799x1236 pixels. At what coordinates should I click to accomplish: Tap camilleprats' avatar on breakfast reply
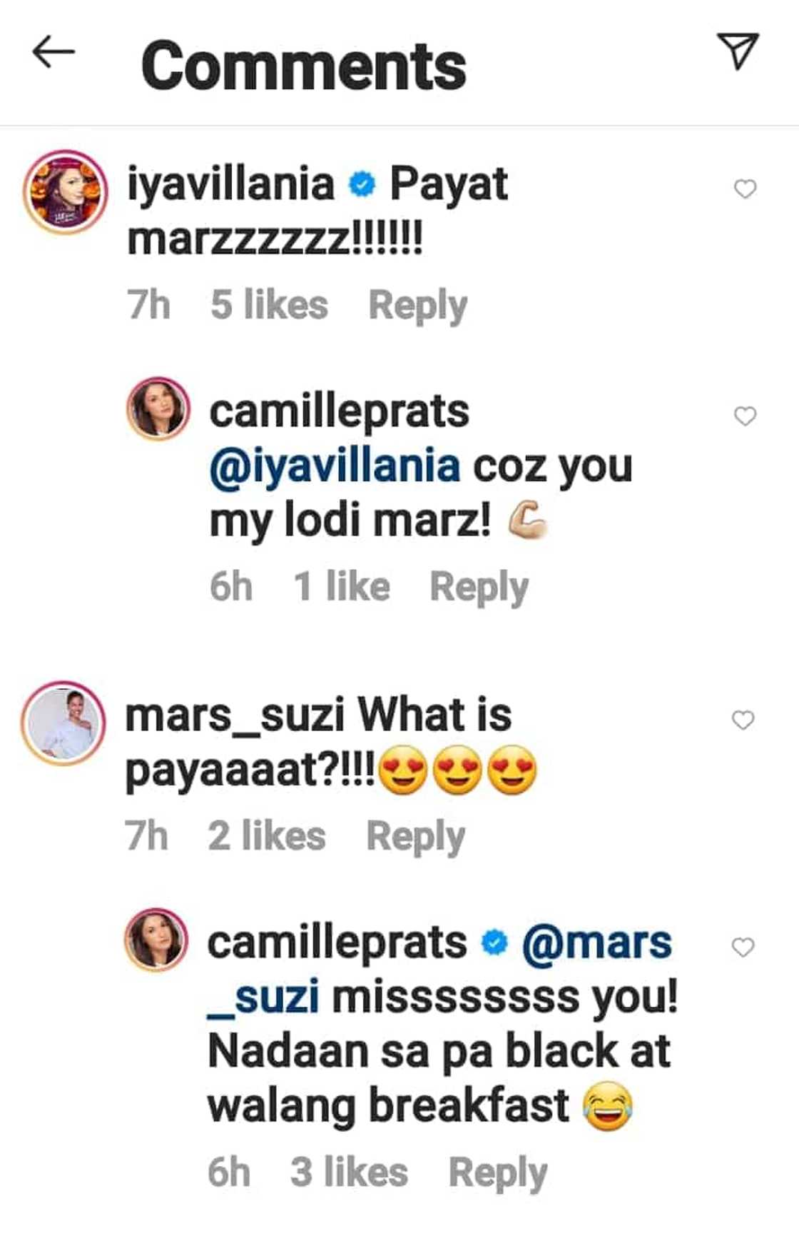coord(157,940)
